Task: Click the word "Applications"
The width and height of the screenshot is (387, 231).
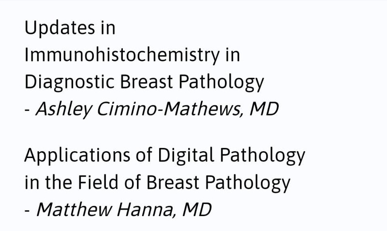Action: tap(77, 156)
